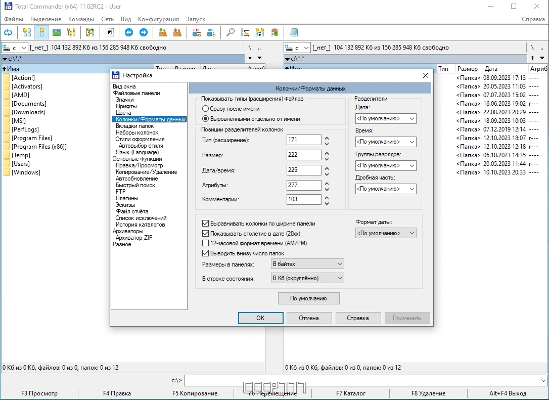Viewport: 549px width, 400px height.
Task: Show directory tree icon in toolbar
Action: tap(71, 32)
